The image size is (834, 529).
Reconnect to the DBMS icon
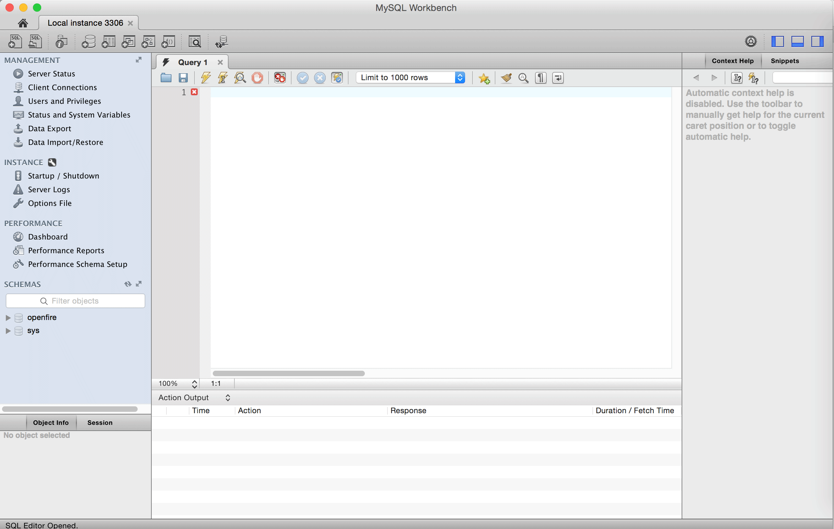click(221, 41)
